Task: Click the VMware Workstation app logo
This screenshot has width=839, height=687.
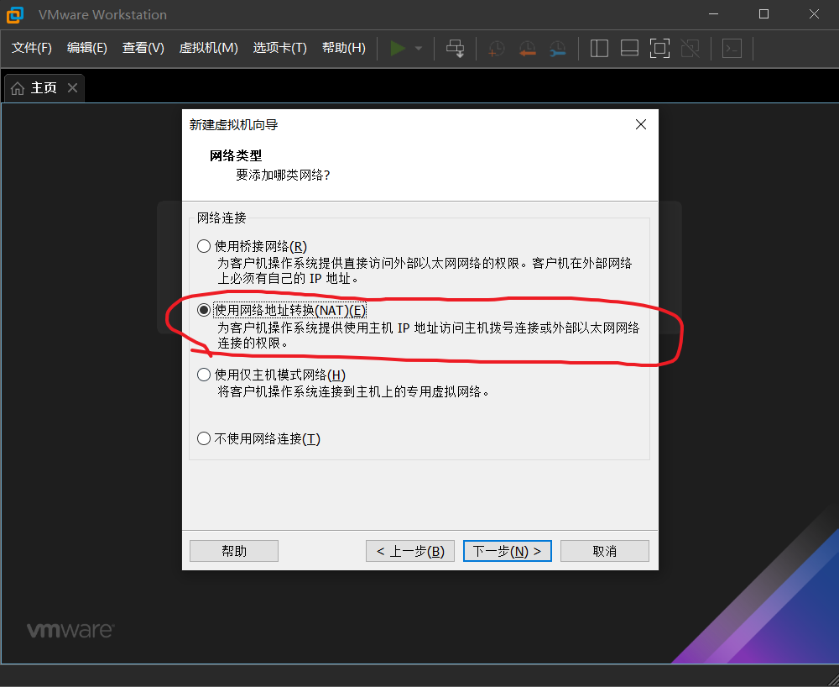Action: [x=15, y=14]
